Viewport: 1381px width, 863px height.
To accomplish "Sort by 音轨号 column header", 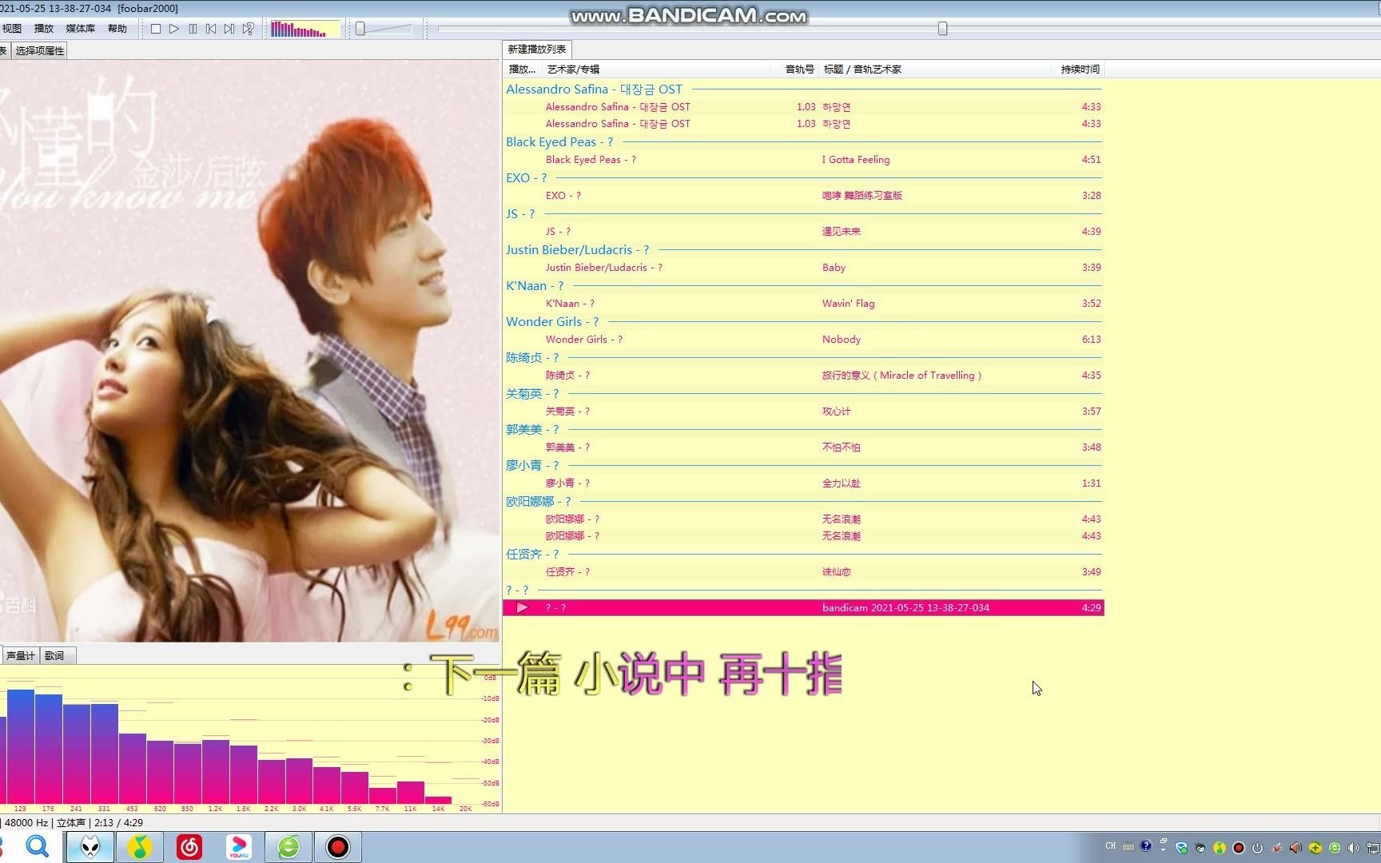I will (794, 70).
